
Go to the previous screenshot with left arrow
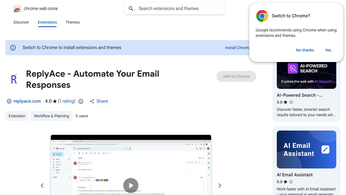coord(42,186)
